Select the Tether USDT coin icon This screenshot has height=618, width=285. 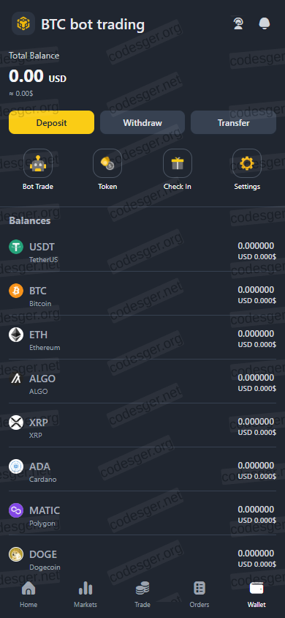pos(16,247)
